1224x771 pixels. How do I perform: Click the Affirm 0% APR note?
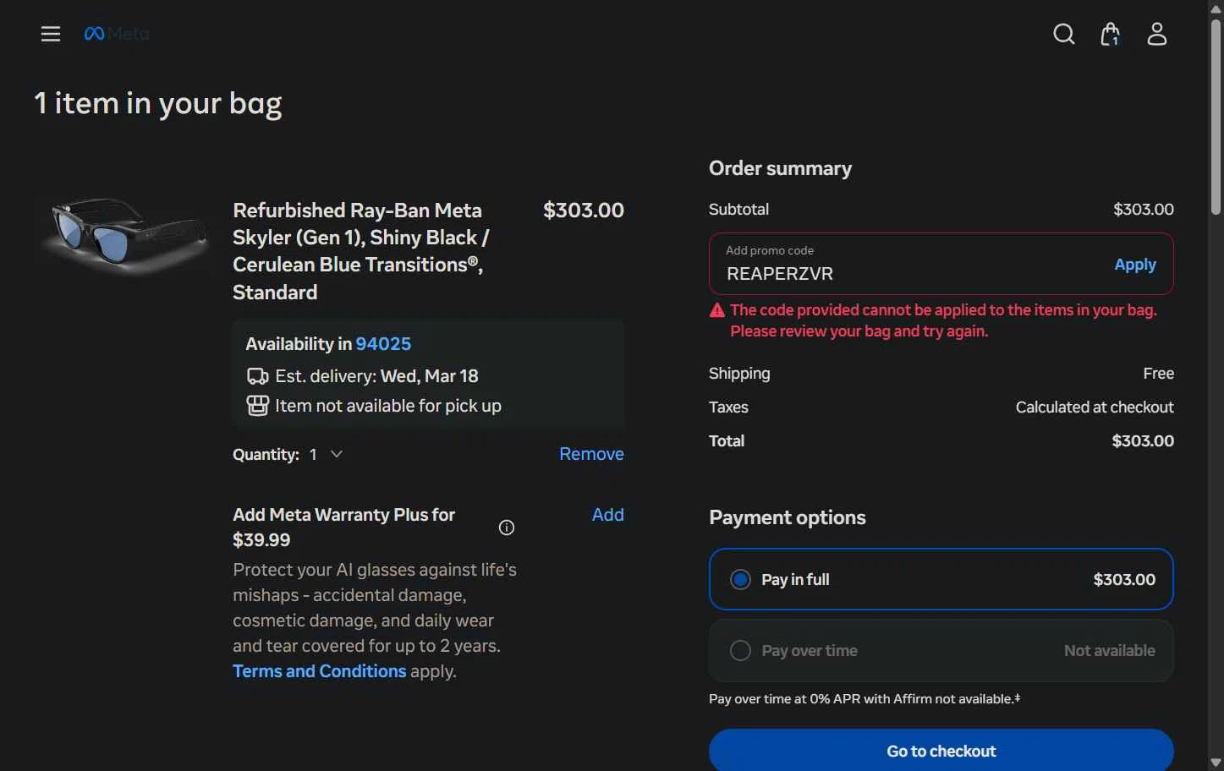pos(864,699)
